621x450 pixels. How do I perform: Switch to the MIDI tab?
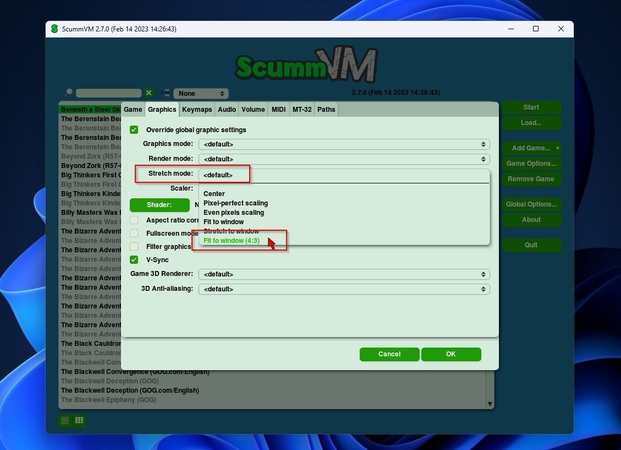[x=278, y=110]
